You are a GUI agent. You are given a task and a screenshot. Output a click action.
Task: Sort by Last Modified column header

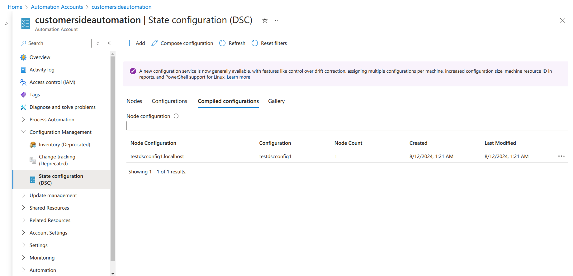[500, 143]
